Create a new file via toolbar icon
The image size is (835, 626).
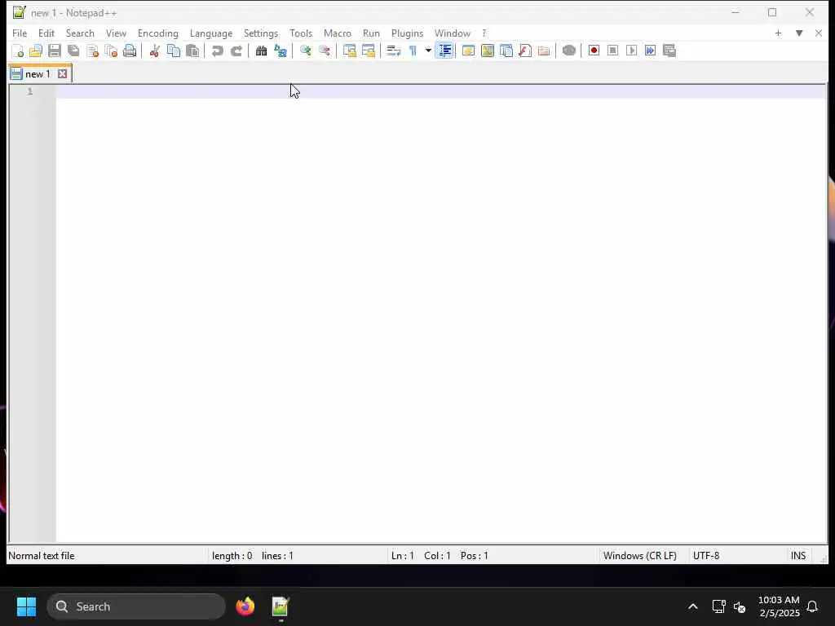18,51
